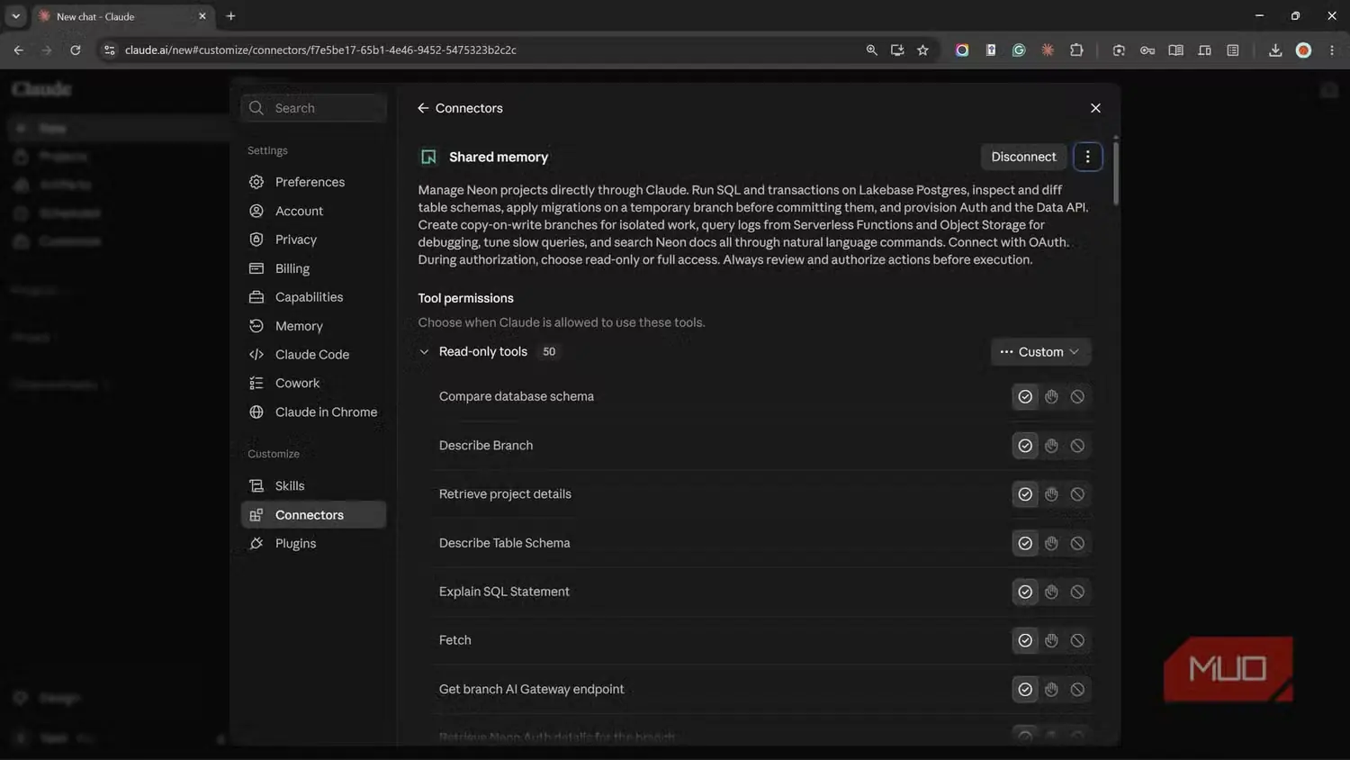1350x760 pixels.
Task: Open Cowork settings
Action: 313,383
